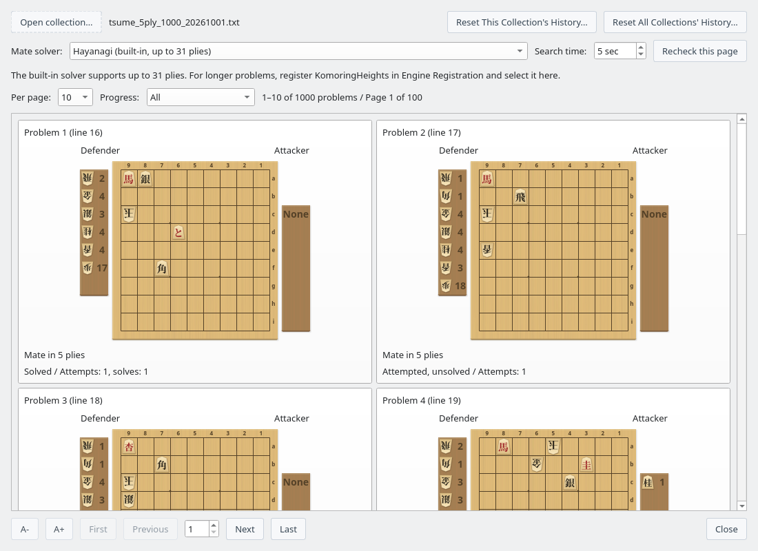Click the king on Problem 4 board
Screen dimensions: 758x551
pos(553,446)
